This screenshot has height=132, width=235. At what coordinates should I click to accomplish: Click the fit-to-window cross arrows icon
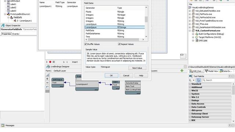click(x=47, y=79)
